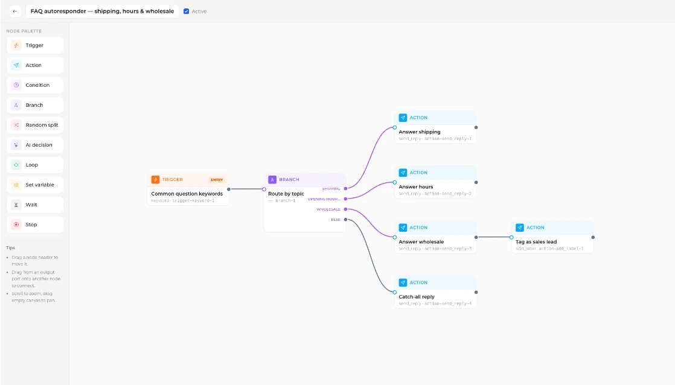The height and width of the screenshot is (385, 675).
Task: Select the Condition palette icon
Action: [x=16, y=85]
